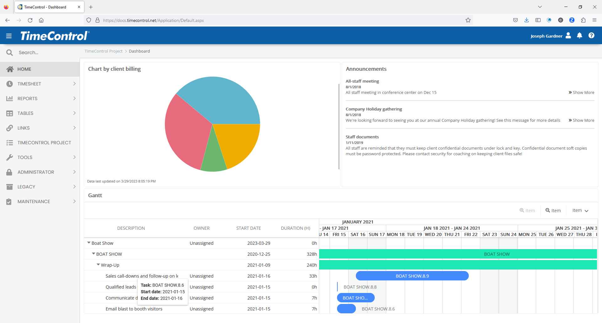This screenshot has width=602, height=323.
Task: Open the Firefox extensions puzzle icon
Action: 583,20
